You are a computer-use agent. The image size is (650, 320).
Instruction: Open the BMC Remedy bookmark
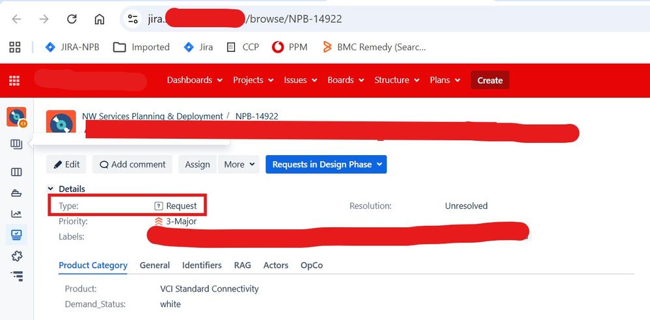pyautogui.click(x=374, y=47)
